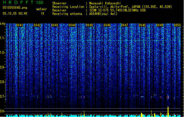
Task: Click the 0850 time marker
Action: pos(177,25)
